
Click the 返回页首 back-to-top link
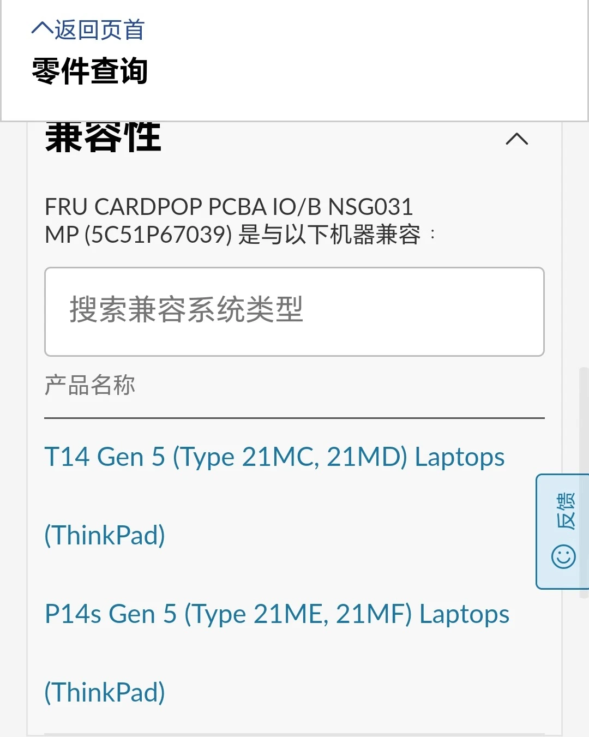point(88,29)
